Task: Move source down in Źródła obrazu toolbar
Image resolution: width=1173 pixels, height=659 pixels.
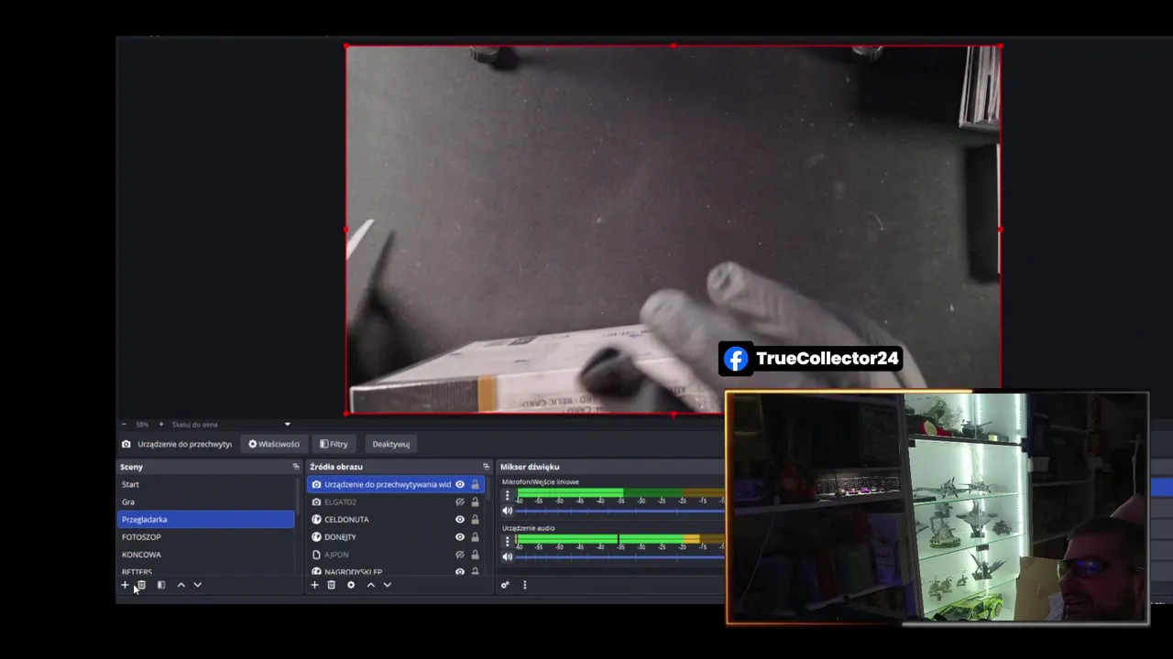Action: point(387,585)
